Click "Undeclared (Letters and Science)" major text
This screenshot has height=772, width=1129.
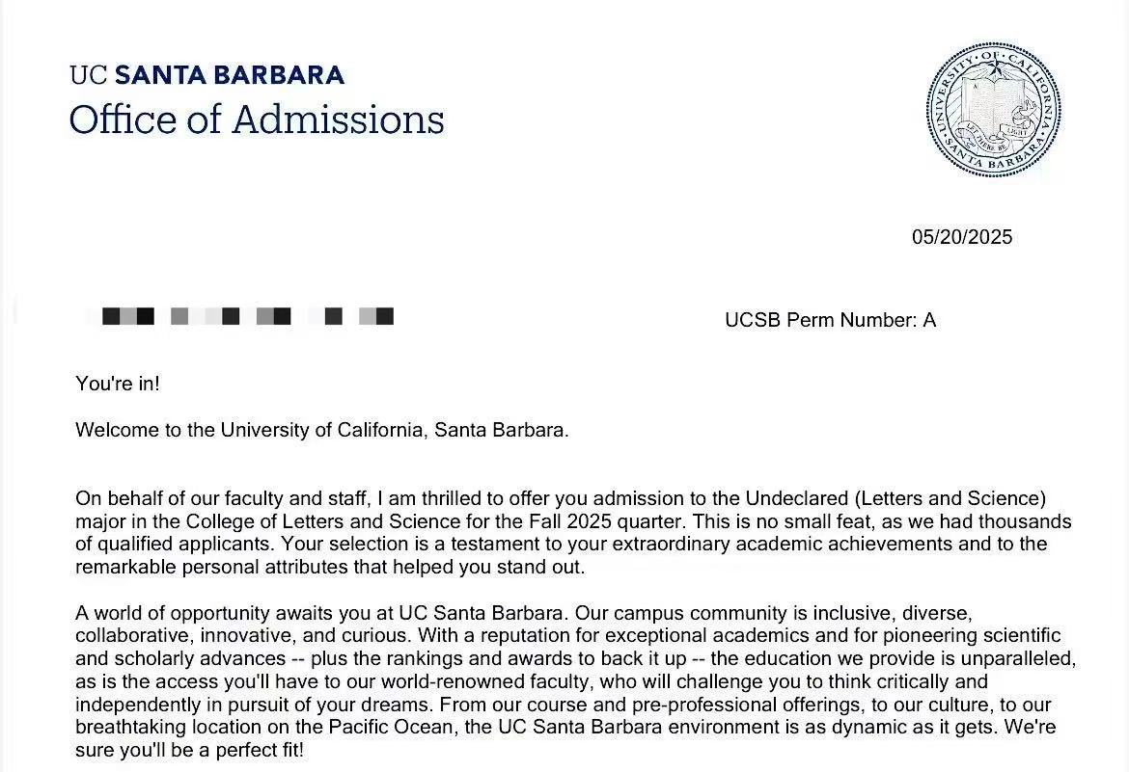[895, 498]
